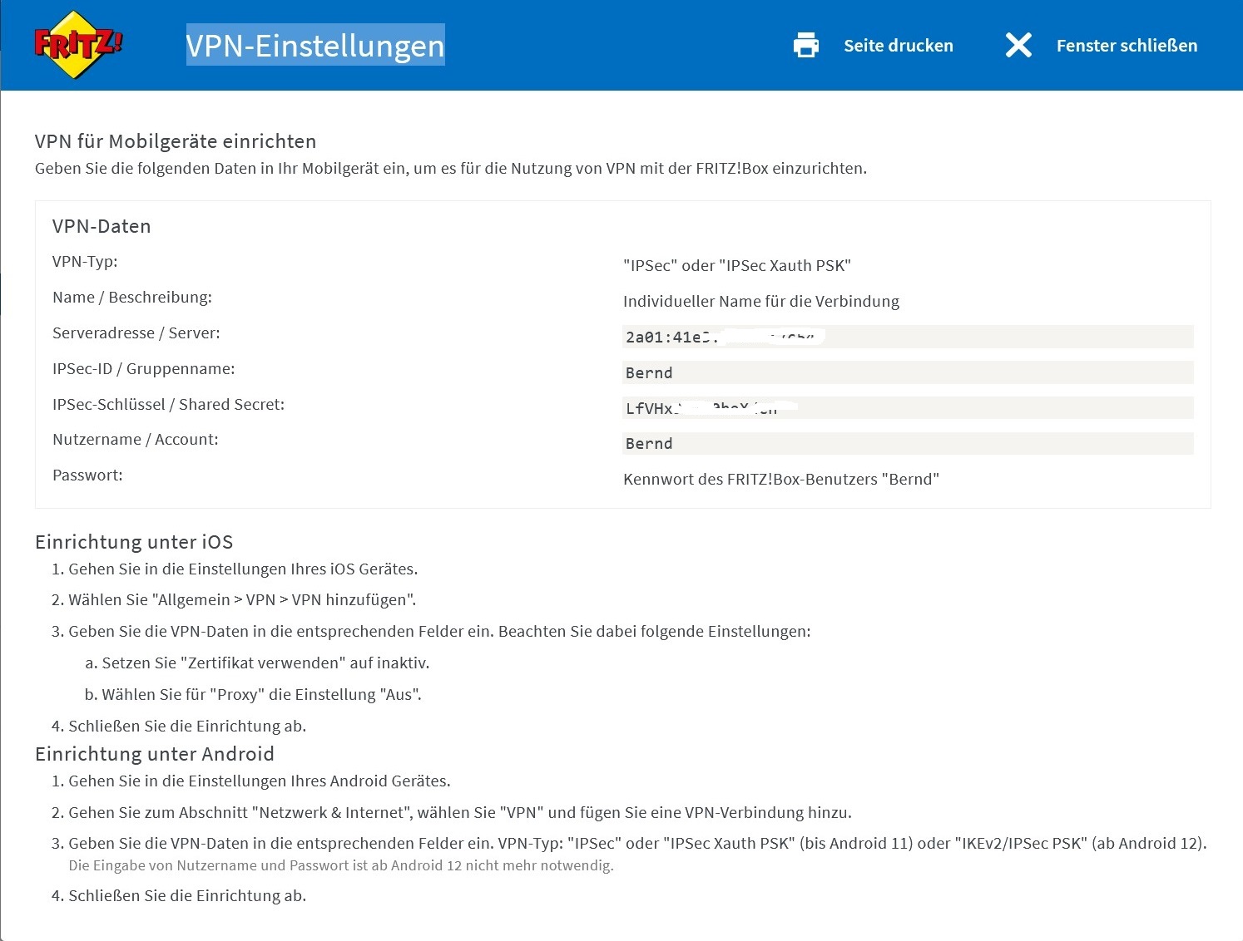Screen dimensions: 1243x941
Task: Click the Passwort label
Action: (x=87, y=475)
